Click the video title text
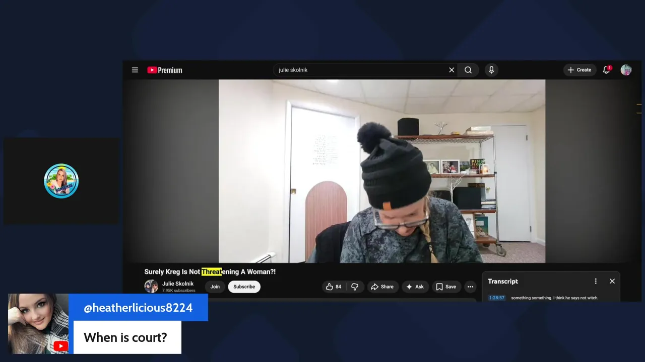This screenshot has width=645, height=362. 210,271
